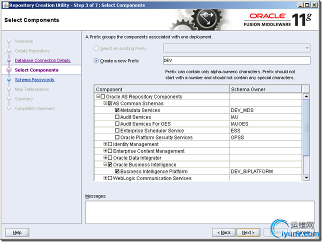Expand WebLogic Communication Services node
The width and height of the screenshot is (322, 242).
pyautogui.click(x=105, y=177)
